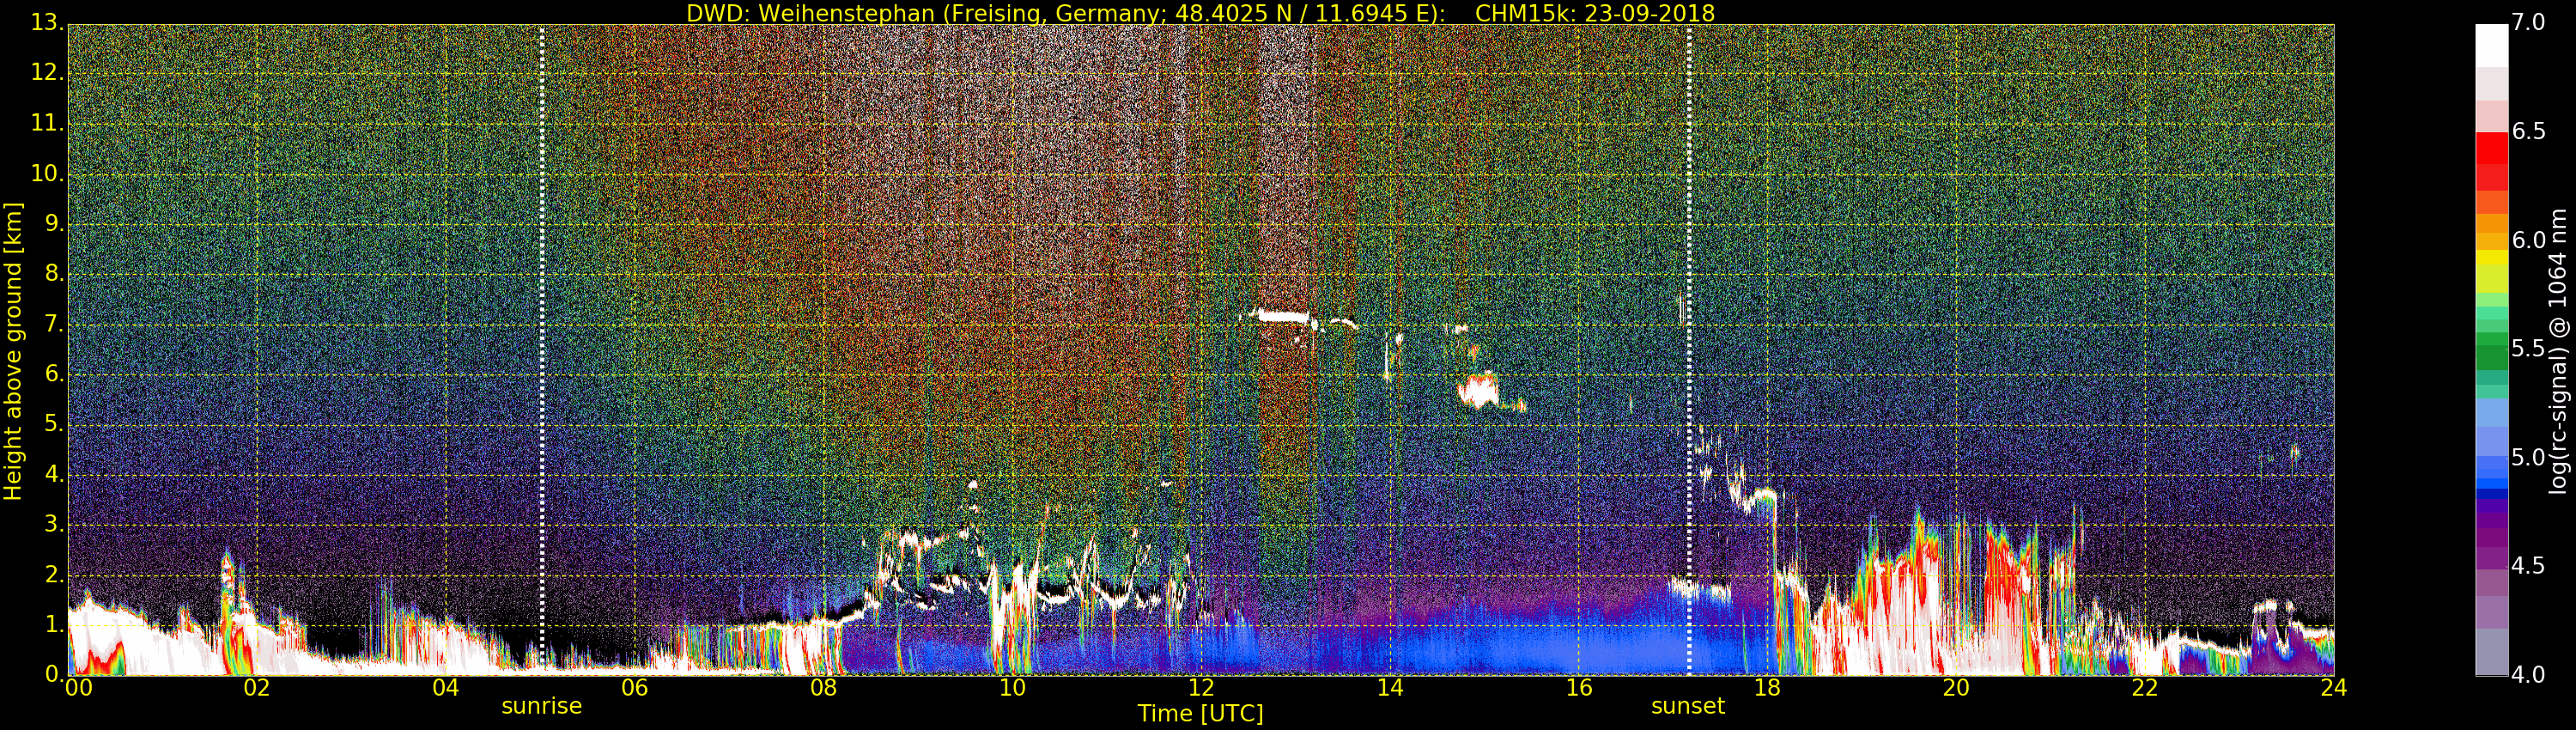Click the height axis tick '10.' km

47,173
